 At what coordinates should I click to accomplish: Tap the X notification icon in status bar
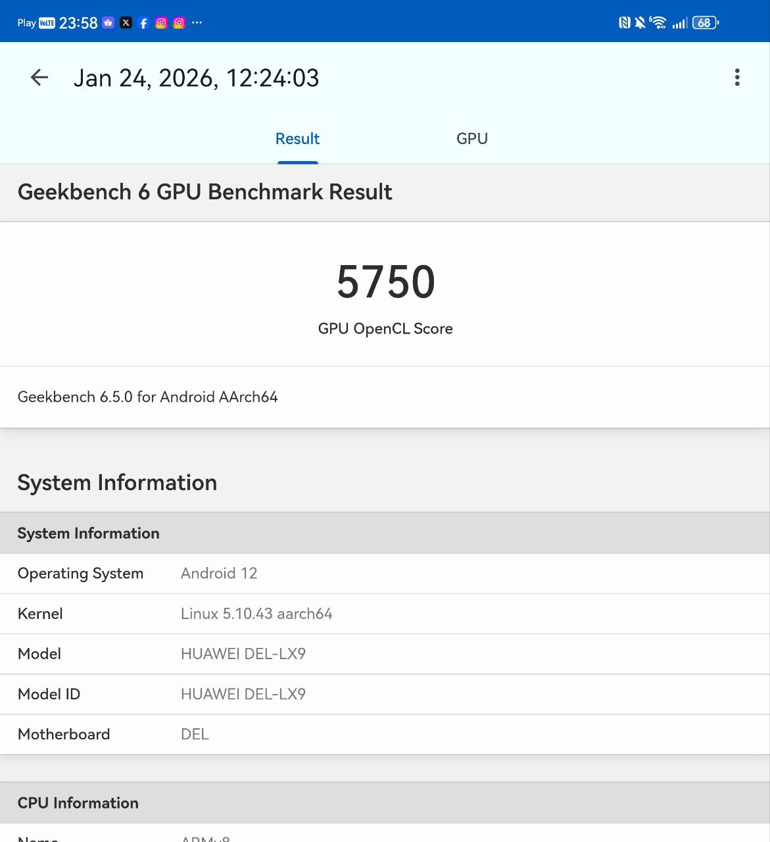[x=126, y=23]
